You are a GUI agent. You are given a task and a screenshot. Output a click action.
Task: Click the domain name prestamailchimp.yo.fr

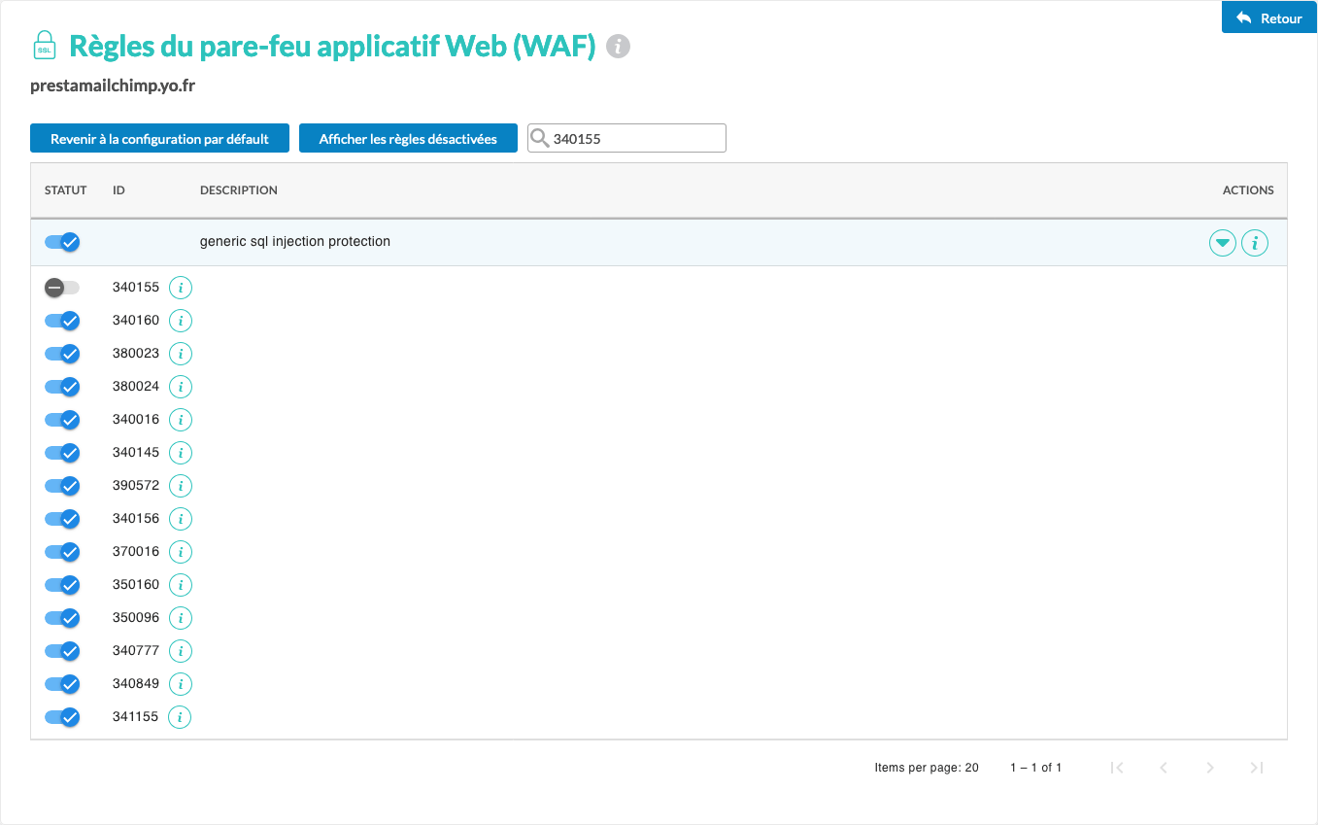(x=113, y=86)
